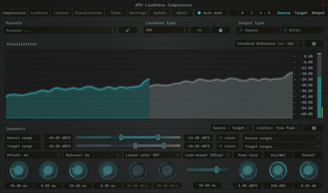Open the Visualization gear settings
The width and height of the screenshot is (328, 193).
[x=314, y=44]
